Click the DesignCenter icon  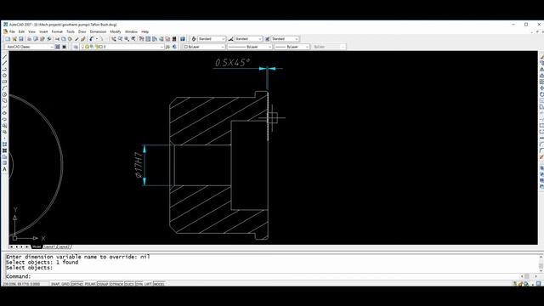tap(148, 39)
